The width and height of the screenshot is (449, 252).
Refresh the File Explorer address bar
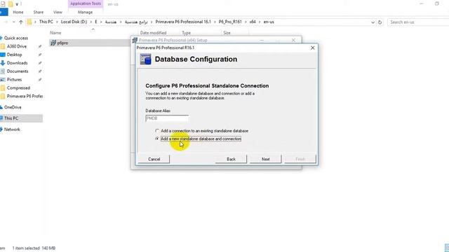(380, 22)
